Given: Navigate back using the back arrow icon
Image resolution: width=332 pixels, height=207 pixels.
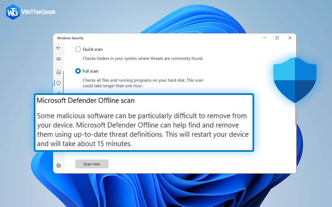Looking at the screenshot, I should click(59, 48).
